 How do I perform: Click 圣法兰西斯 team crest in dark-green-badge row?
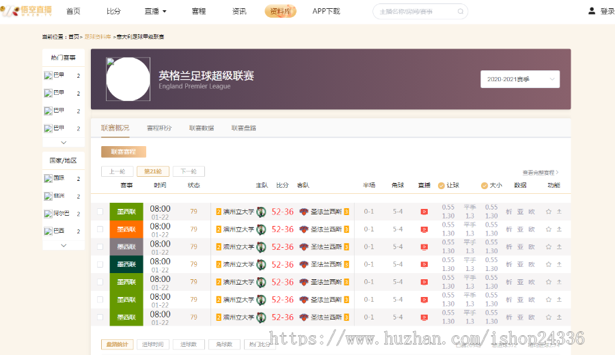click(303, 264)
